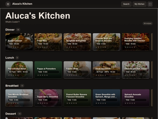Open the Spaghetti Bolognese recipe card
Image resolution: width=158 pixels, height=119 pixels.
(x=77, y=42)
